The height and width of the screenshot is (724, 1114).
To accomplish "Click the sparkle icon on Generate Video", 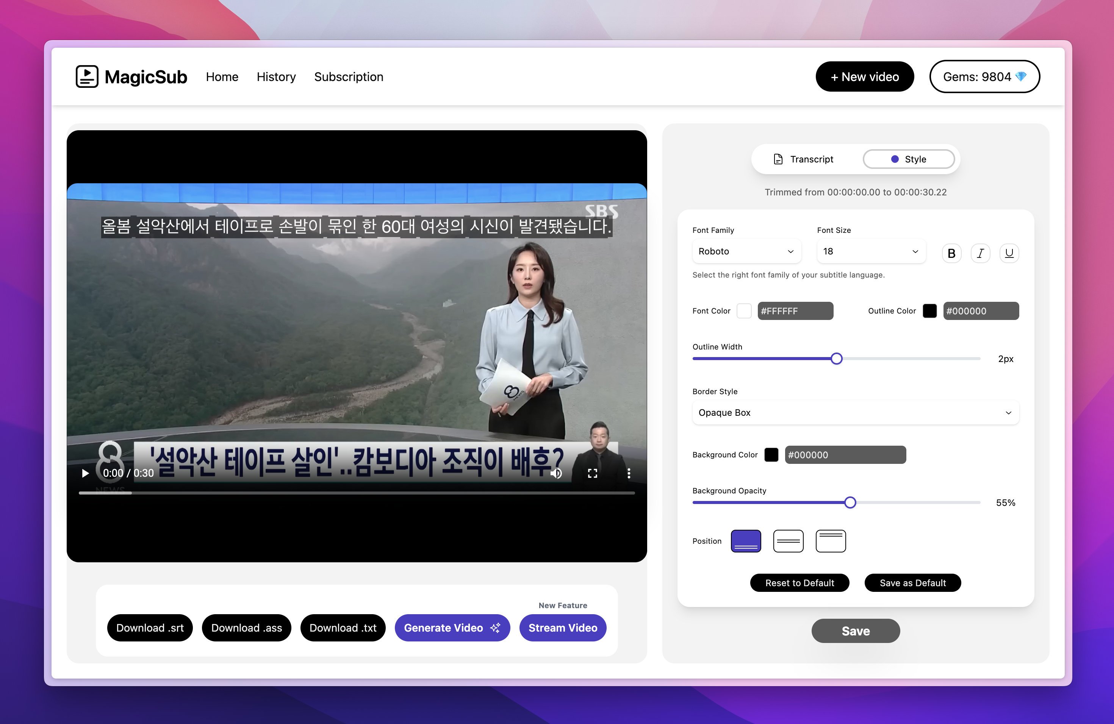I will pyautogui.click(x=495, y=628).
